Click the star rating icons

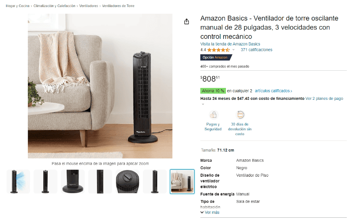point(218,50)
